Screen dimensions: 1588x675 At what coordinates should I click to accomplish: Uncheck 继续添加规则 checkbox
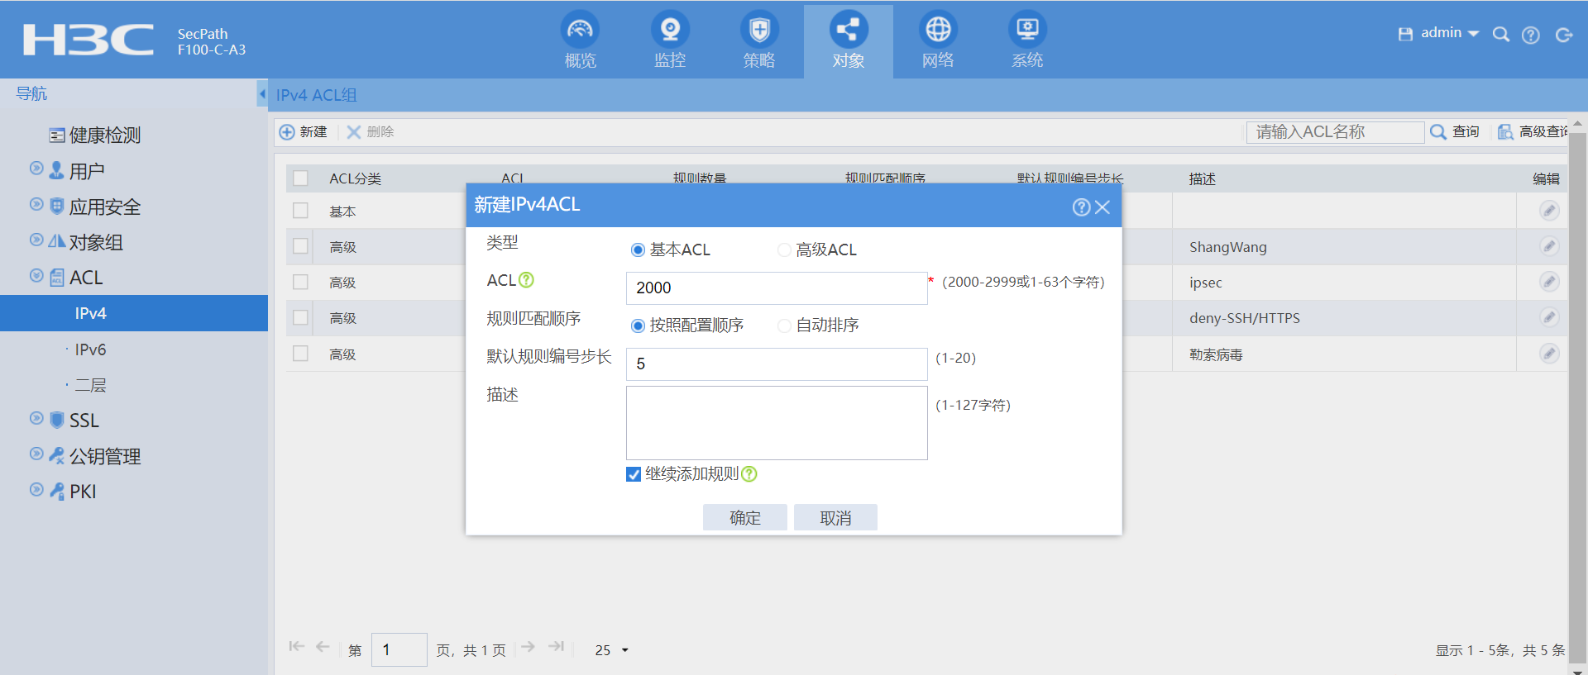pos(634,474)
